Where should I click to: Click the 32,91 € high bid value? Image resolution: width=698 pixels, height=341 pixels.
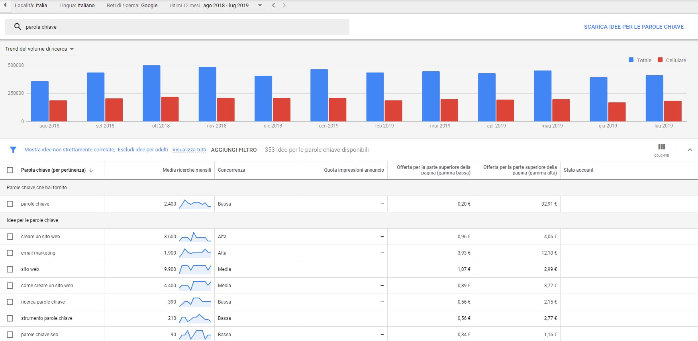[549, 204]
